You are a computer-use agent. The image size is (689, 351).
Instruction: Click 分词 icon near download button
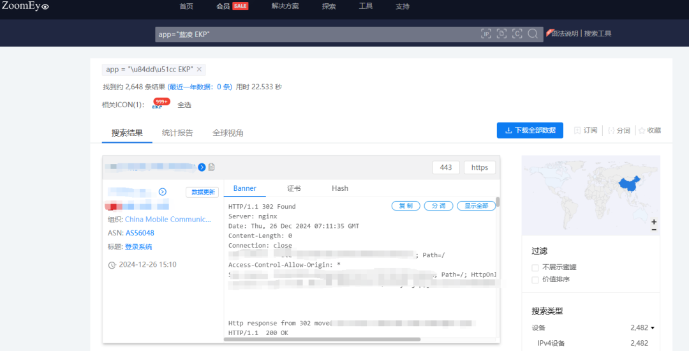pyautogui.click(x=619, y=130)
